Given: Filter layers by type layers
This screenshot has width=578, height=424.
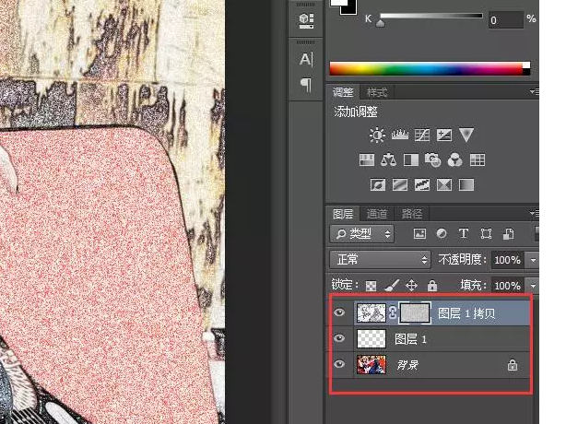Looking at the screenshot, I should click(x=464, y=234).
